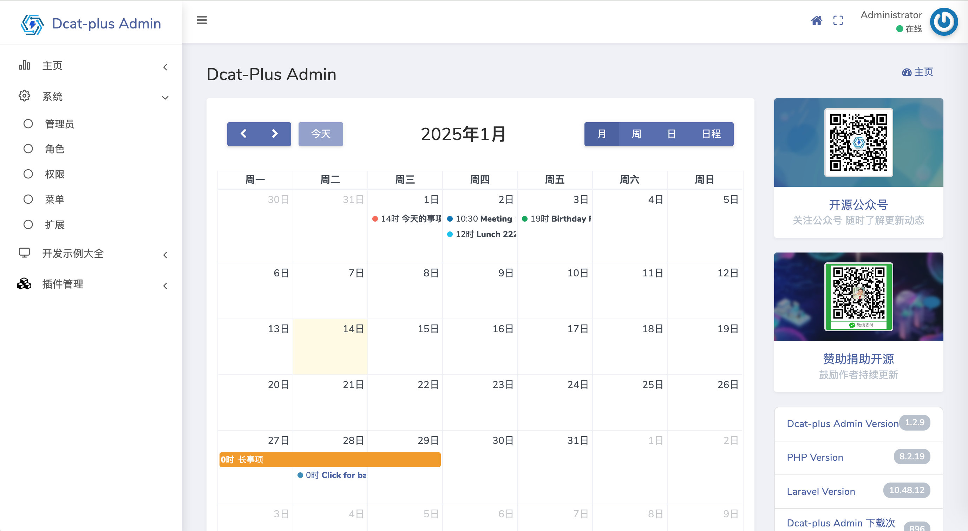Select the 管理员 menu item circle
The image size is (968, 531).
coord(28,124)
